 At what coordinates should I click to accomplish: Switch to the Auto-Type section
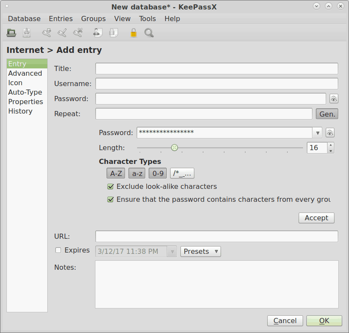(27, 92)
